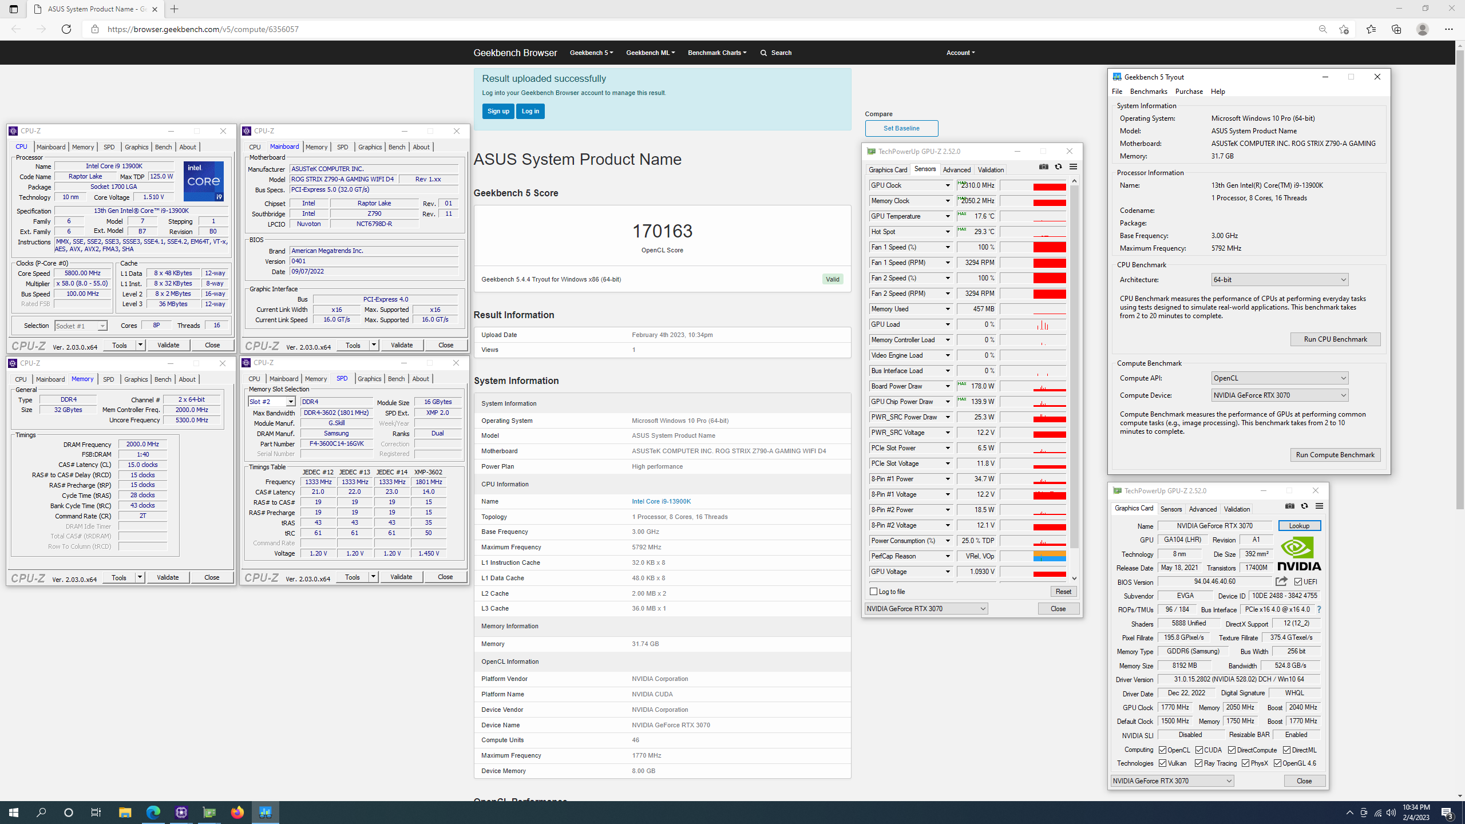The image size is (1465, 824).
Task: Add this page to favorites
Action: pos(1344,29)
